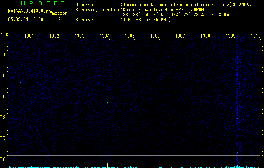Click the 1305 time axis label
Screen dimensions: 264x168
pyautogui.click(x=130, y=36)
